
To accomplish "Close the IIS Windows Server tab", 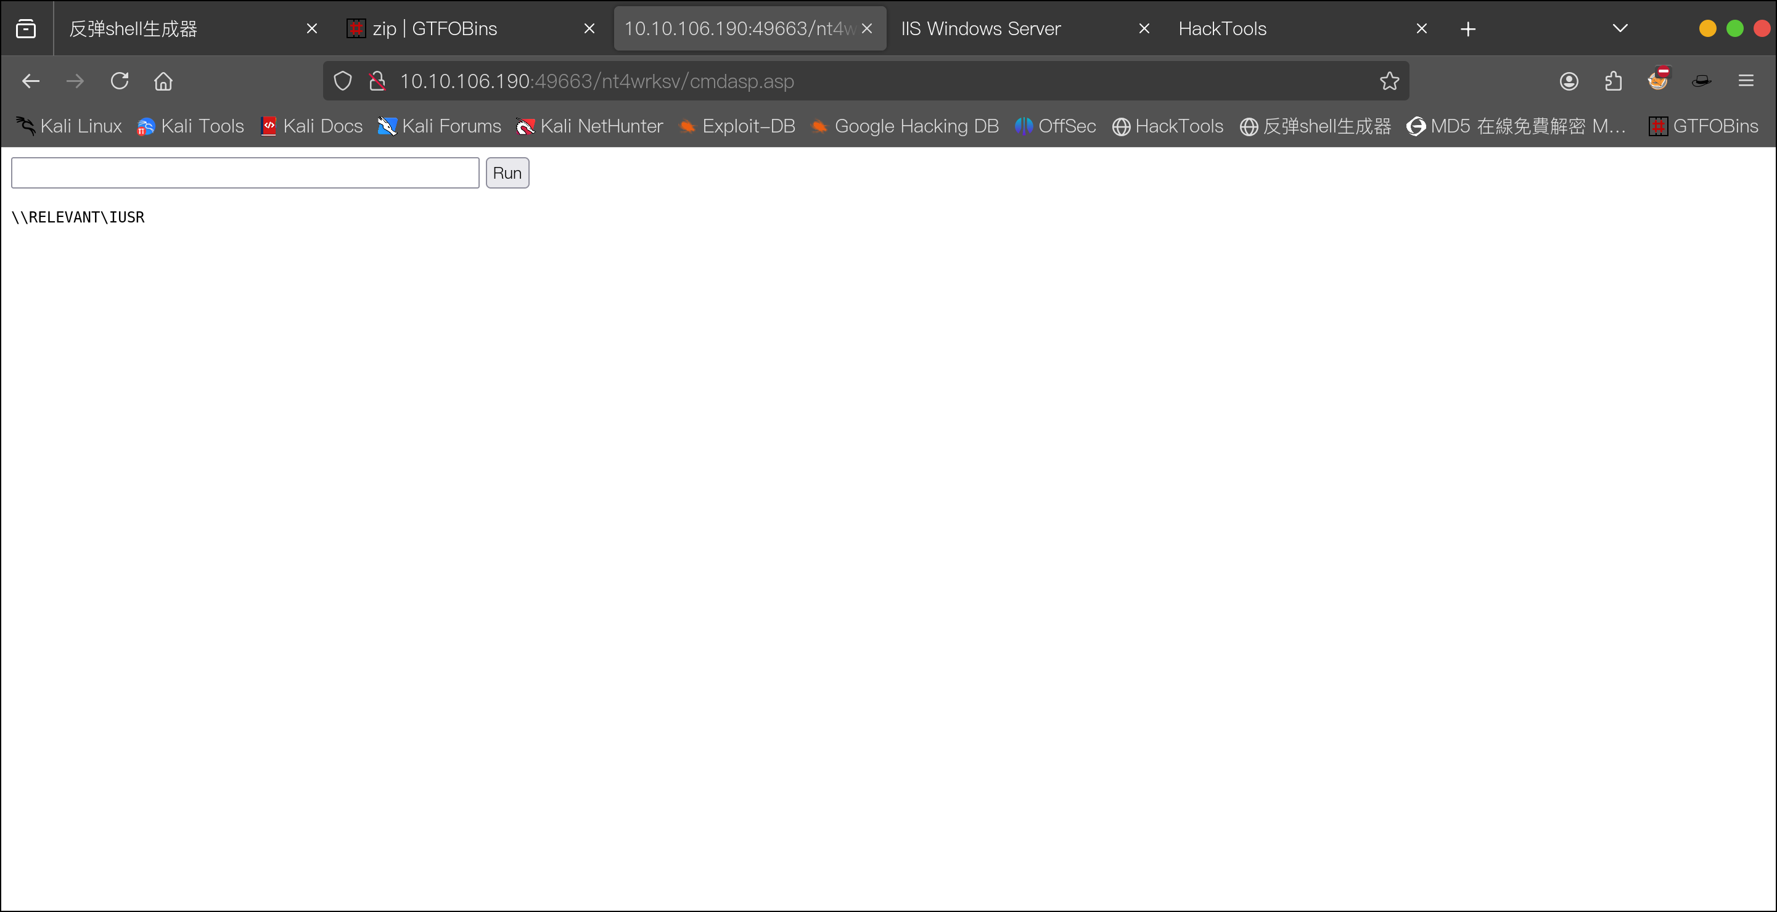I will click(1144, 28).
